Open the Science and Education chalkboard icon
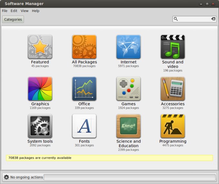Viewport: 219px width, 184px height. pos(129,126)
